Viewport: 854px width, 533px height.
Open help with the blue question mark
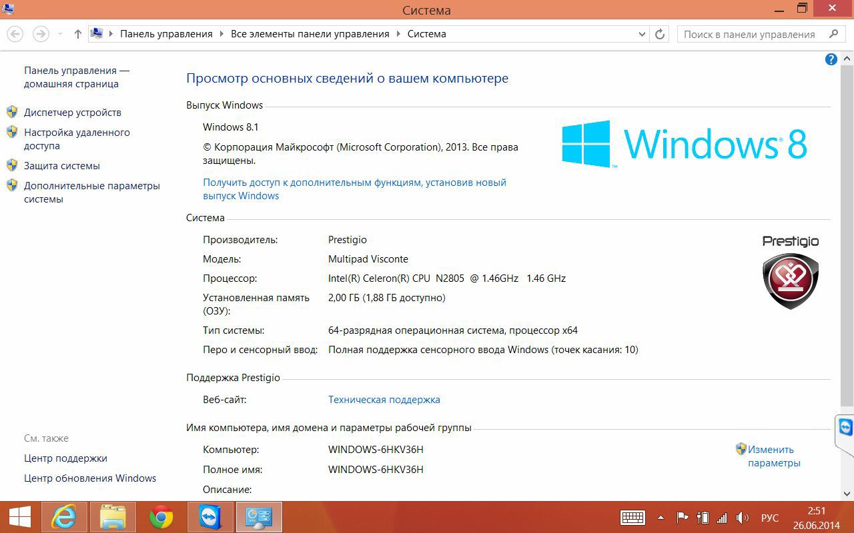tap(831, 59)
